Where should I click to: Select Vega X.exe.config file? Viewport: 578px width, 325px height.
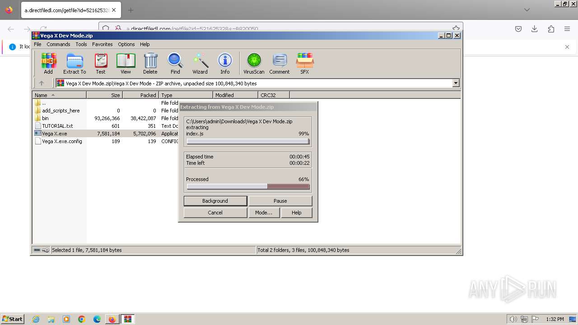pos(62,141)
